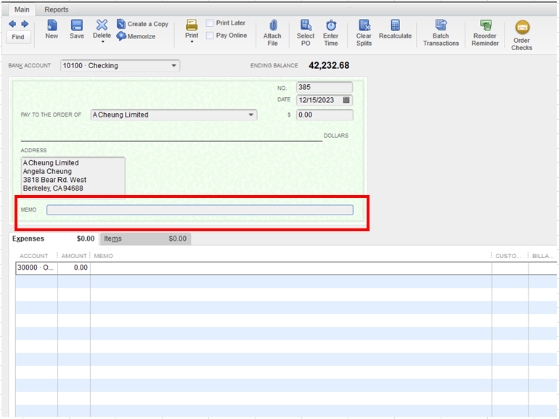
Task: Click expenses Memo column header
Action: pos(103,256)
